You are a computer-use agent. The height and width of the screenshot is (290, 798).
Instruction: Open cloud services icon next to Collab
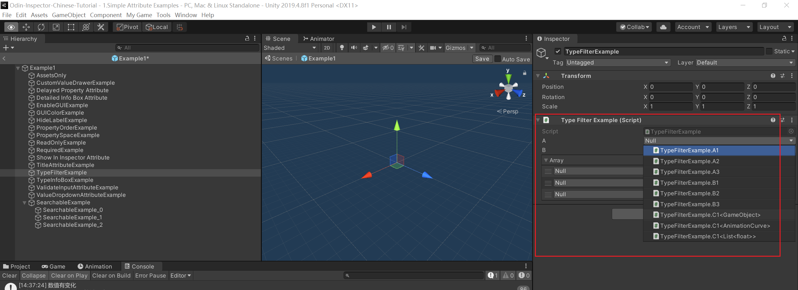point(663,27)
